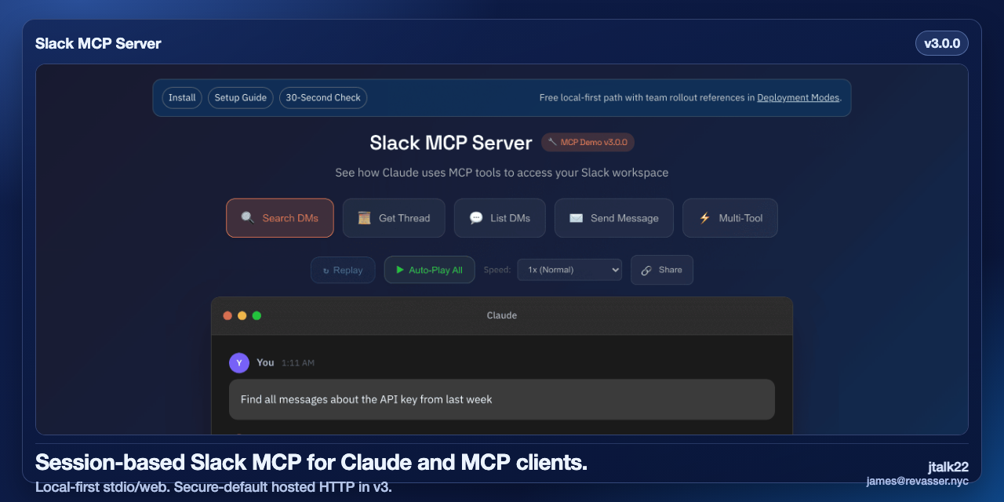Open the Deployment Modes link
The width and height of the screenshot is (1004, 502).
[798, 97]
